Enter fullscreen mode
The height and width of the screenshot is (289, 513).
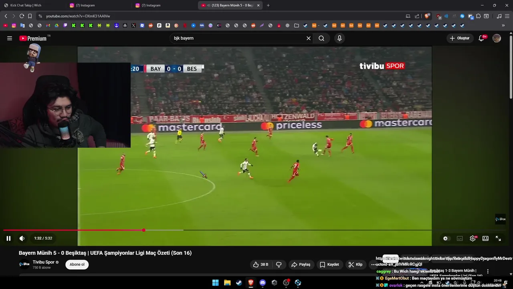[x=498, y=238]
